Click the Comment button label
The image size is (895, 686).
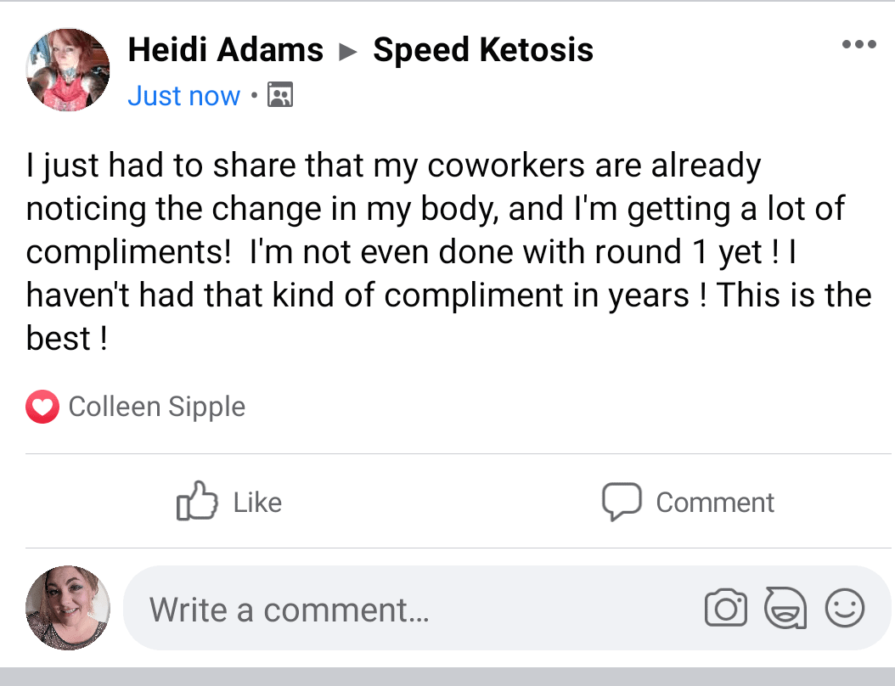tap(715, 503)
